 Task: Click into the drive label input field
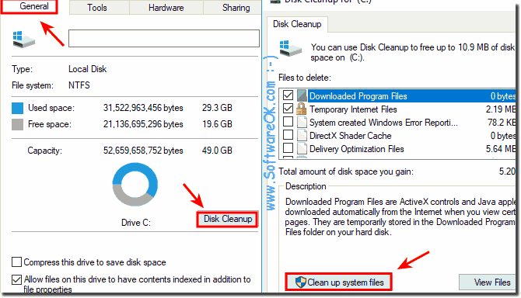164,39
